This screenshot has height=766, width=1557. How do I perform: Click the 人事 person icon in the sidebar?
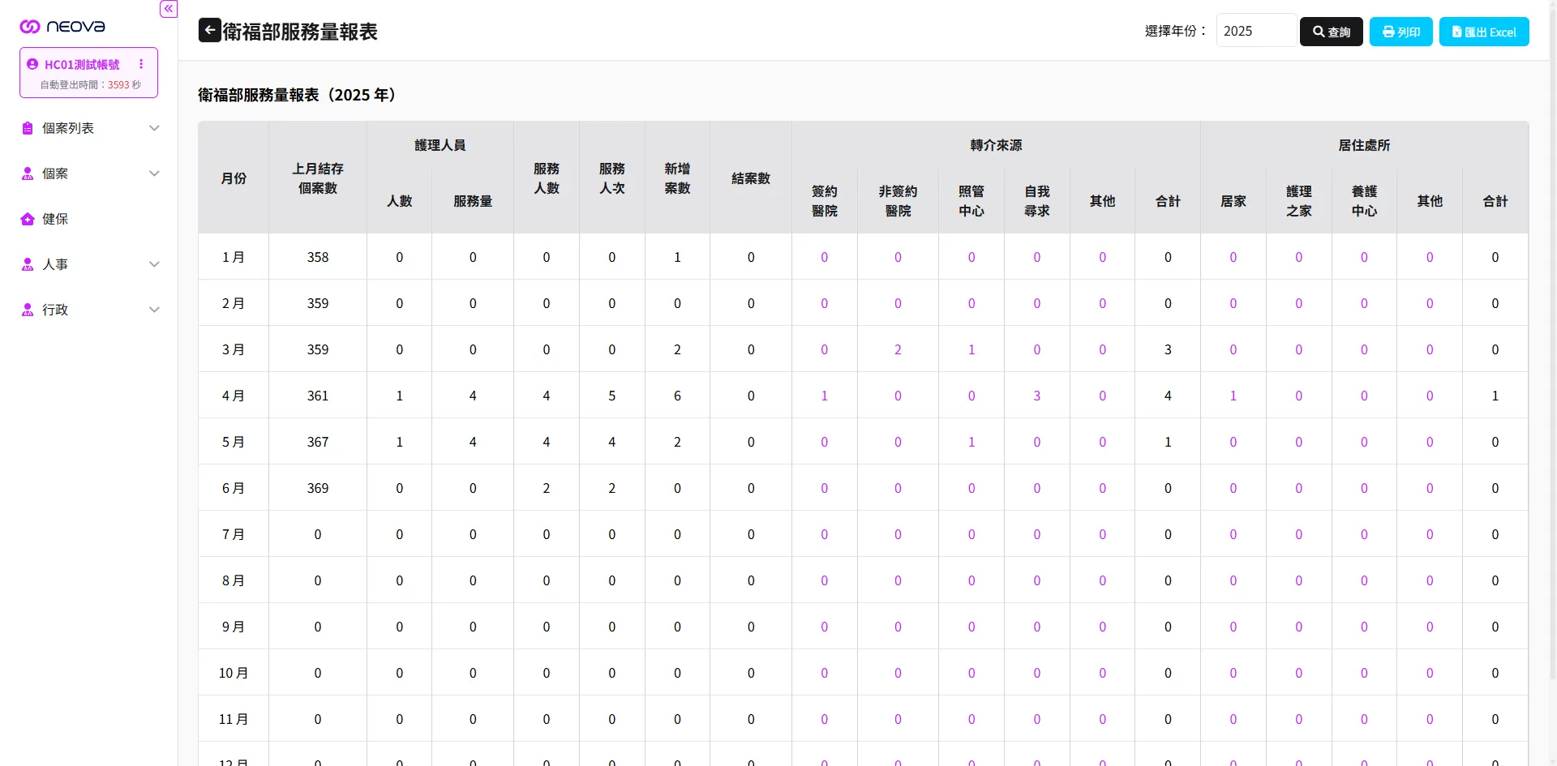pyautogui.click(x=28, y=264)
